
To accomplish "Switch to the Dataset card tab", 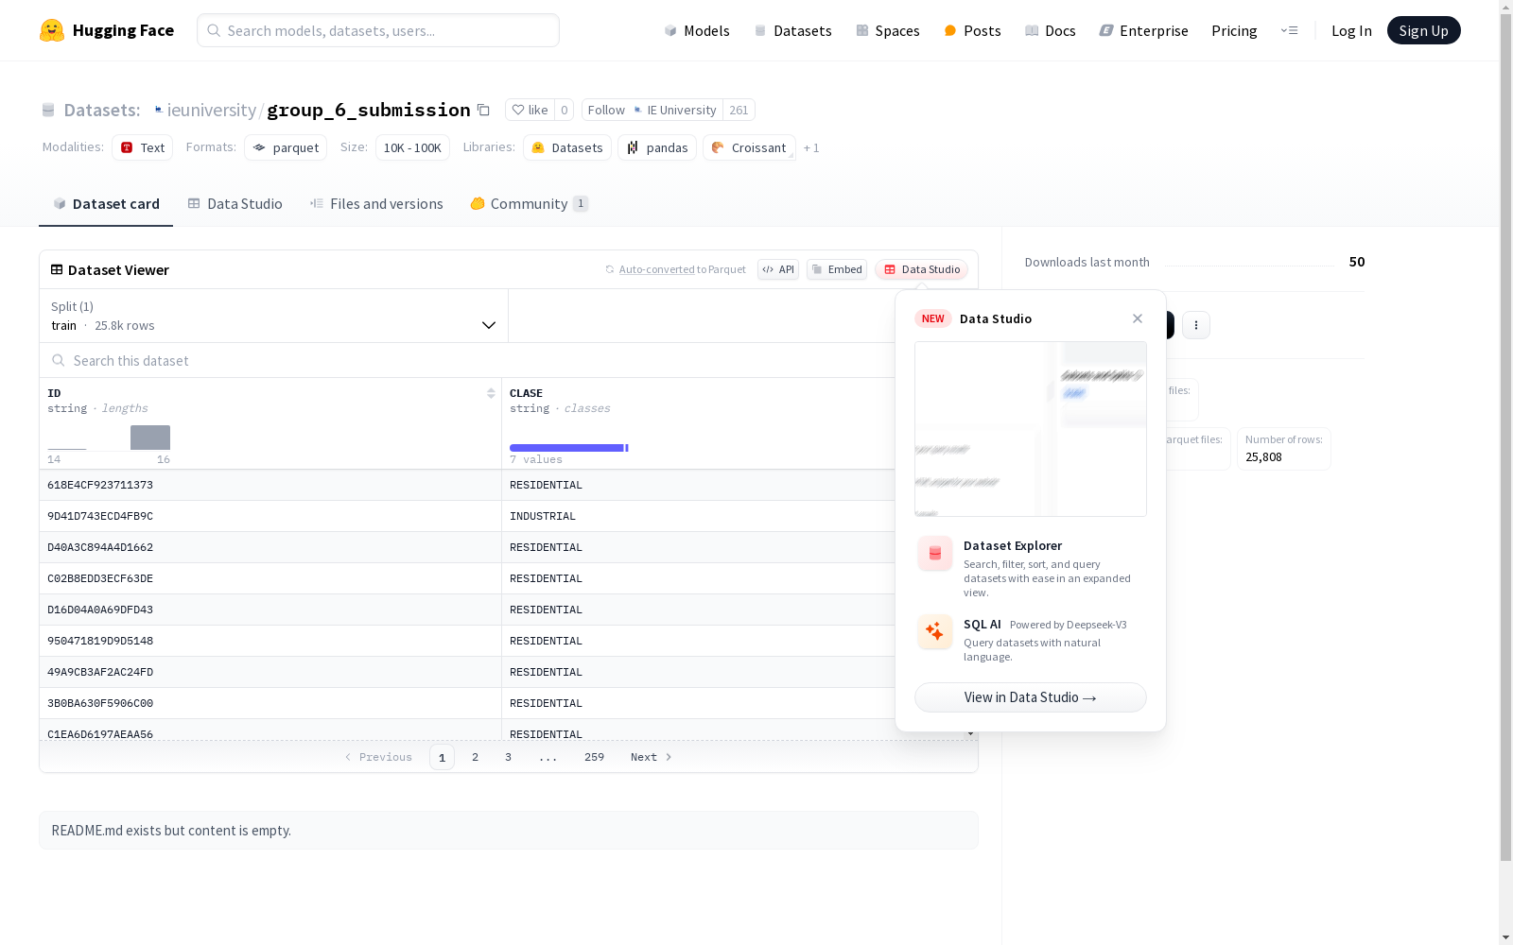I will click(x=106, y=204).
